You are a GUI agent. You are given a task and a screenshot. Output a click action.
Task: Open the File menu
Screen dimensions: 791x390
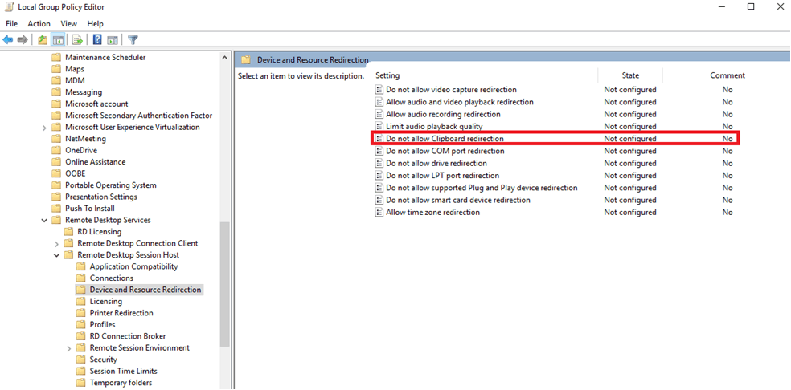pyautogui.click(x=11, y=24)
